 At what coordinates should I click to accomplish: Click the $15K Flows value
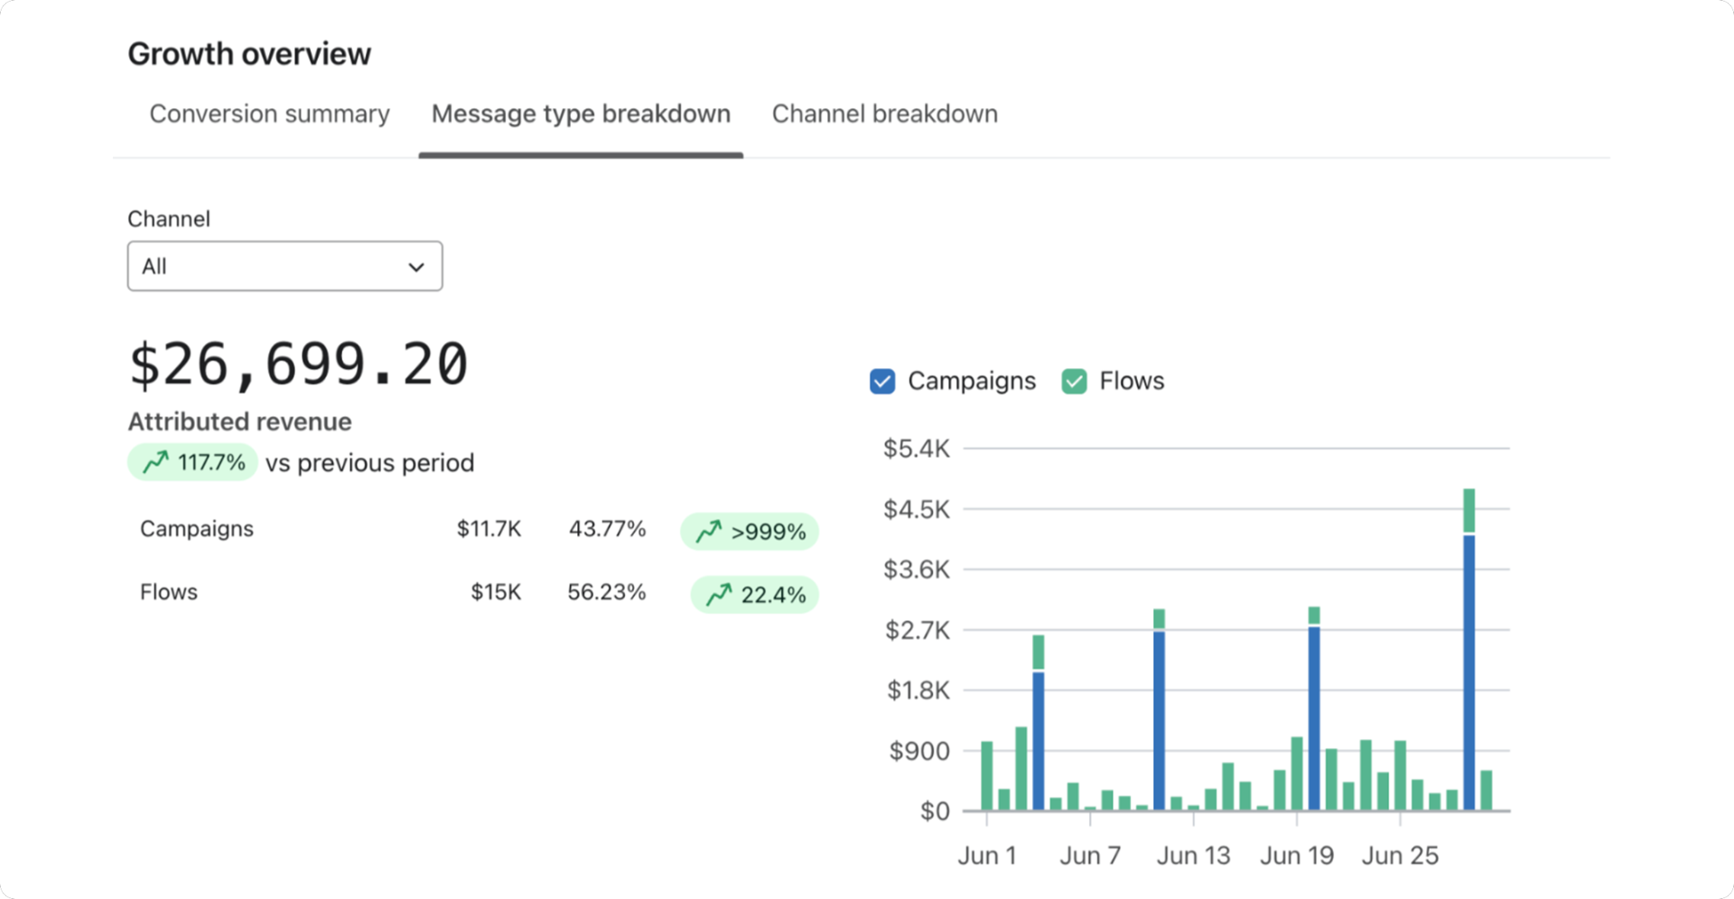[x=496, y=592]
